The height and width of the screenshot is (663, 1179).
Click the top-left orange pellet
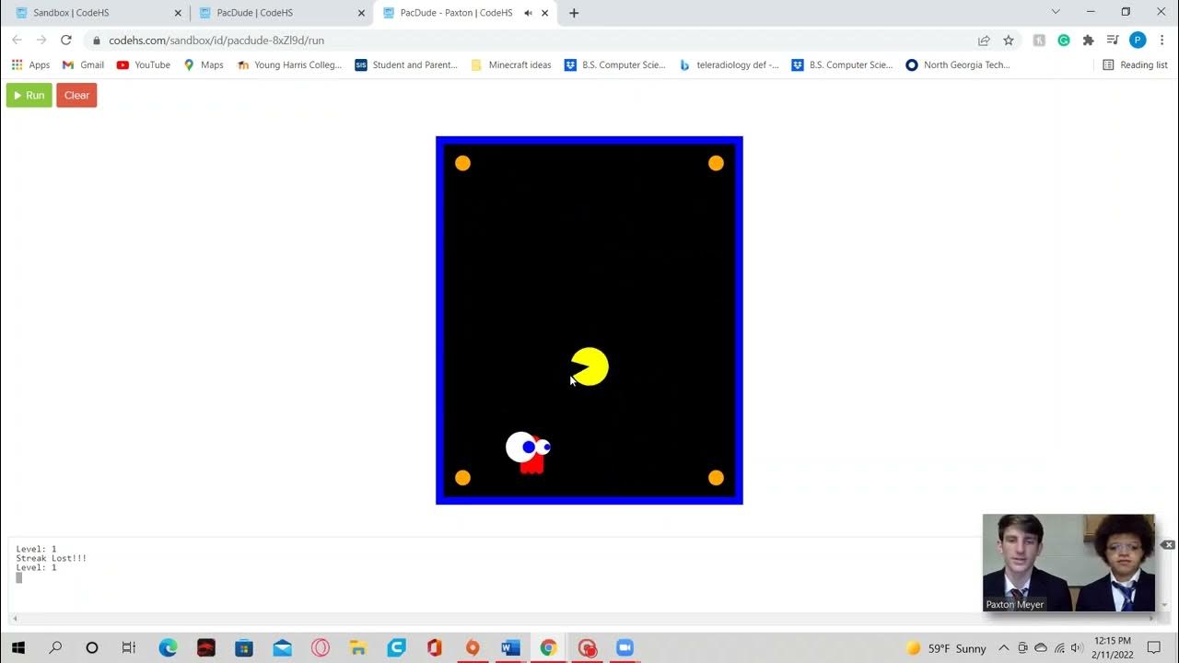click(462, 163)
